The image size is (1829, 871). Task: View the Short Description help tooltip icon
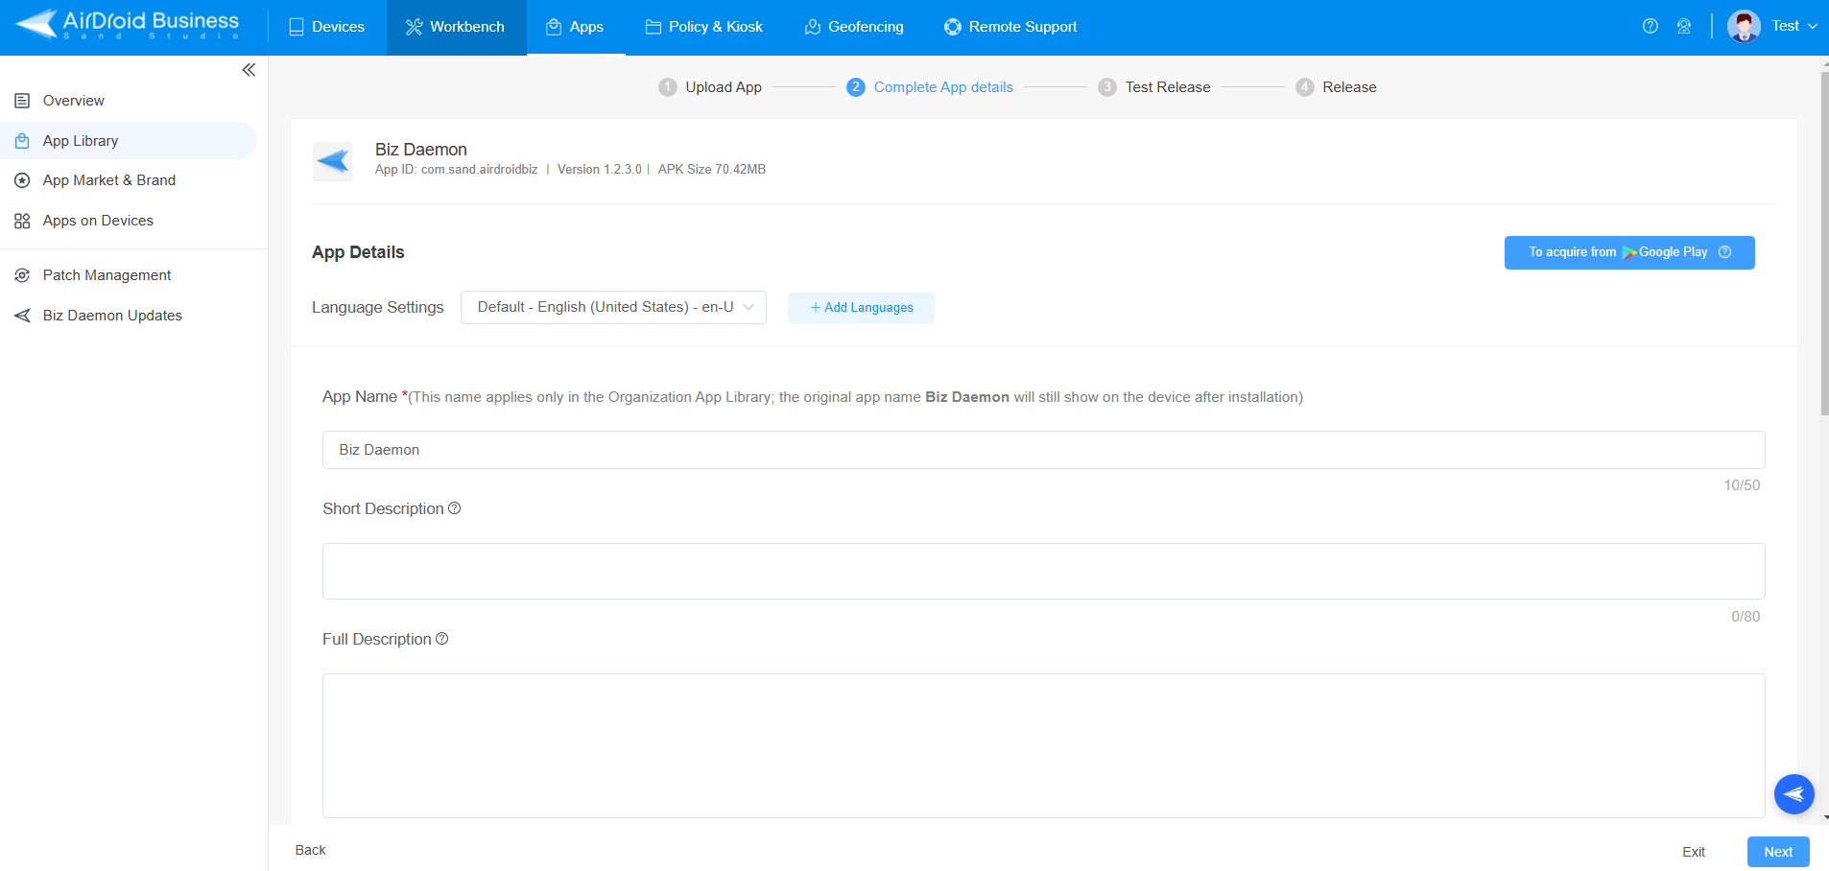coord(454,508)
